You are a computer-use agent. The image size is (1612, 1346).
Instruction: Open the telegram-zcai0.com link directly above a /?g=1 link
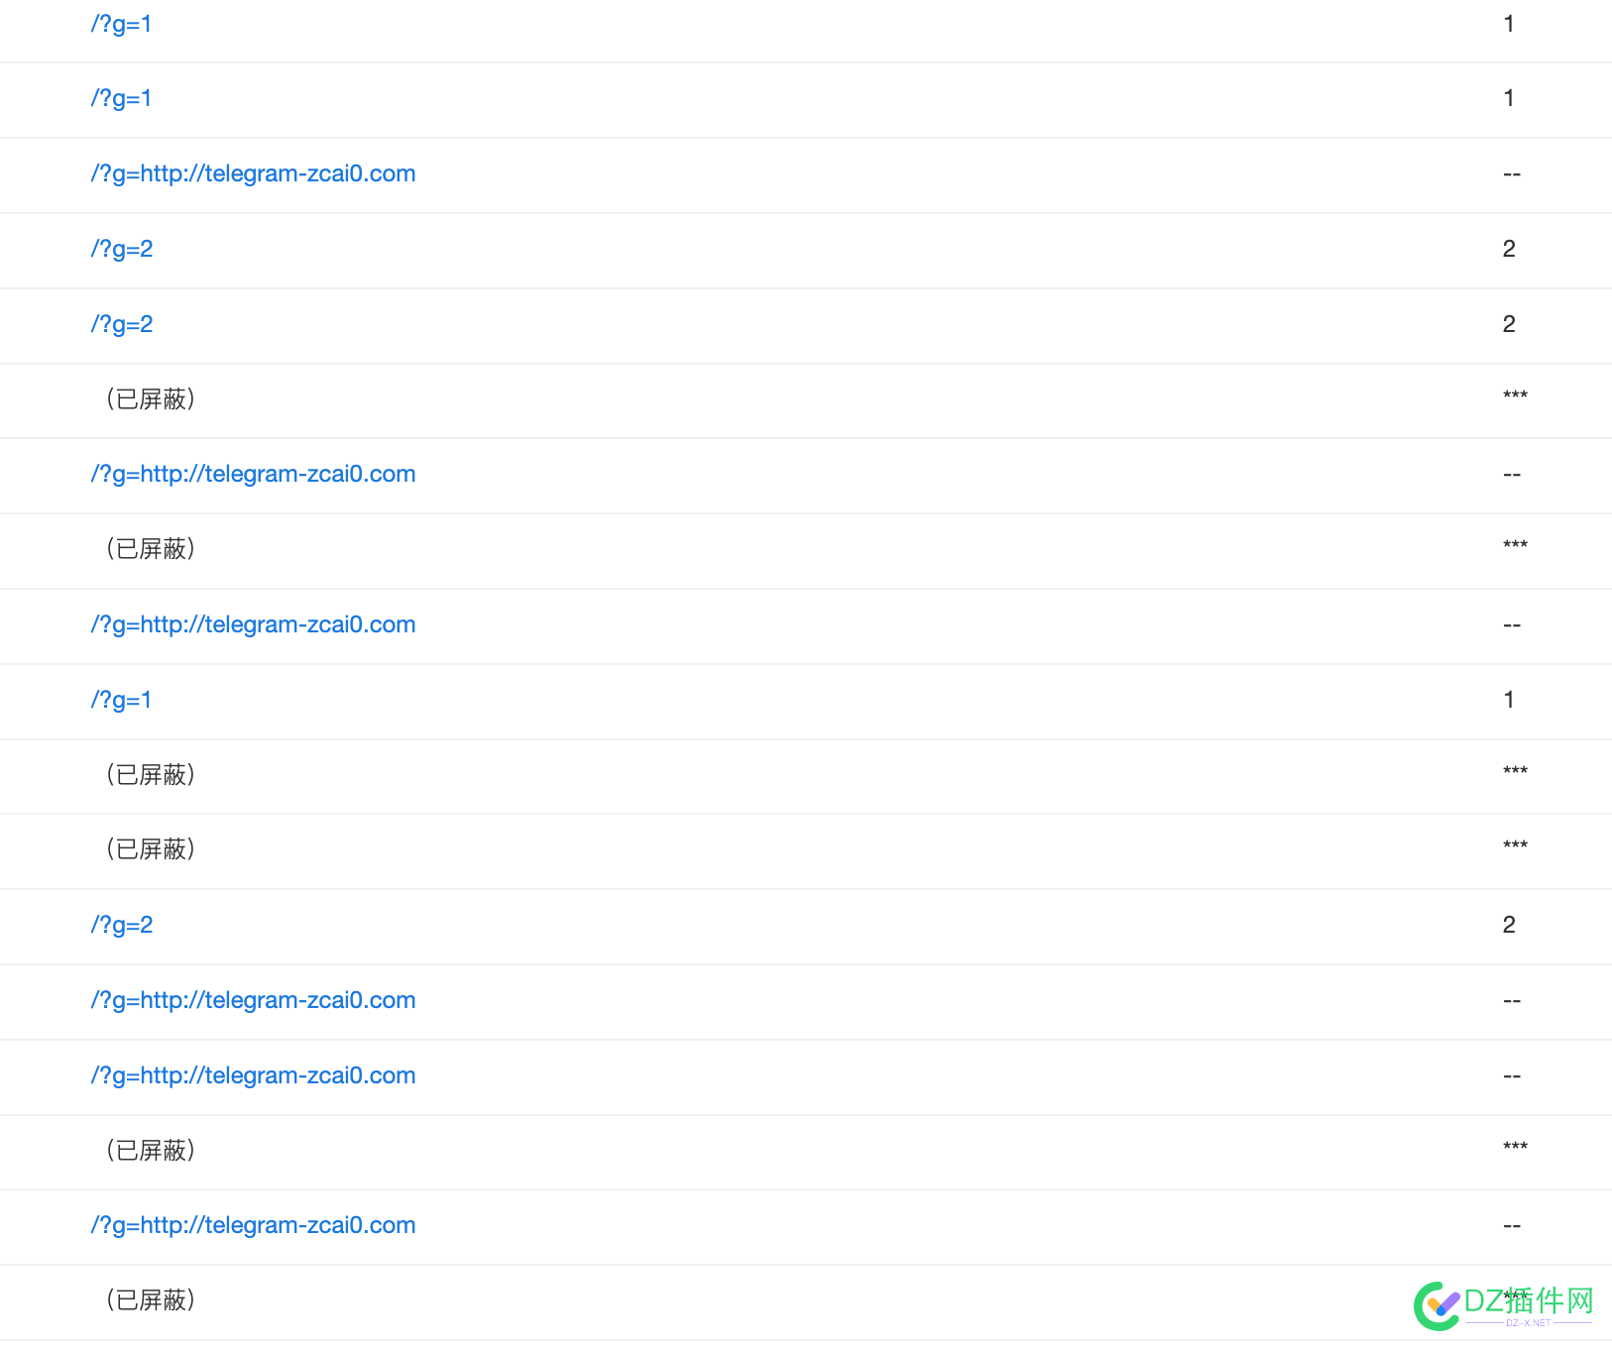pos(253,624)
